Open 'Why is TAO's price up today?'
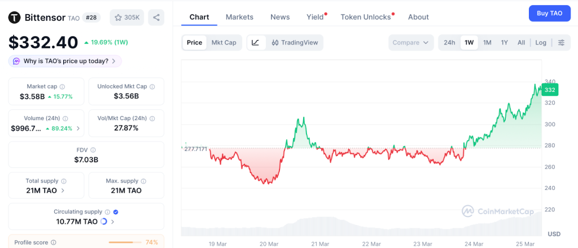Image resolution: width=578 pixels, height=248 pixels. pos(65,61)
